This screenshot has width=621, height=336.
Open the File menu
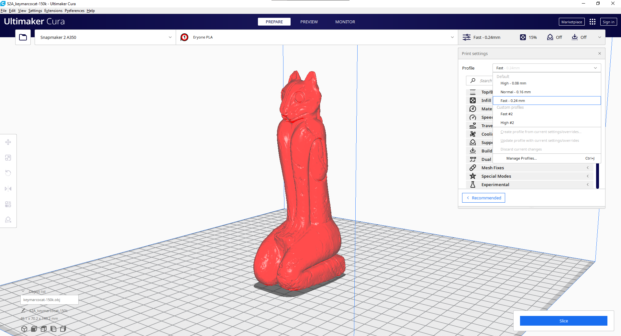coord(4,11)
